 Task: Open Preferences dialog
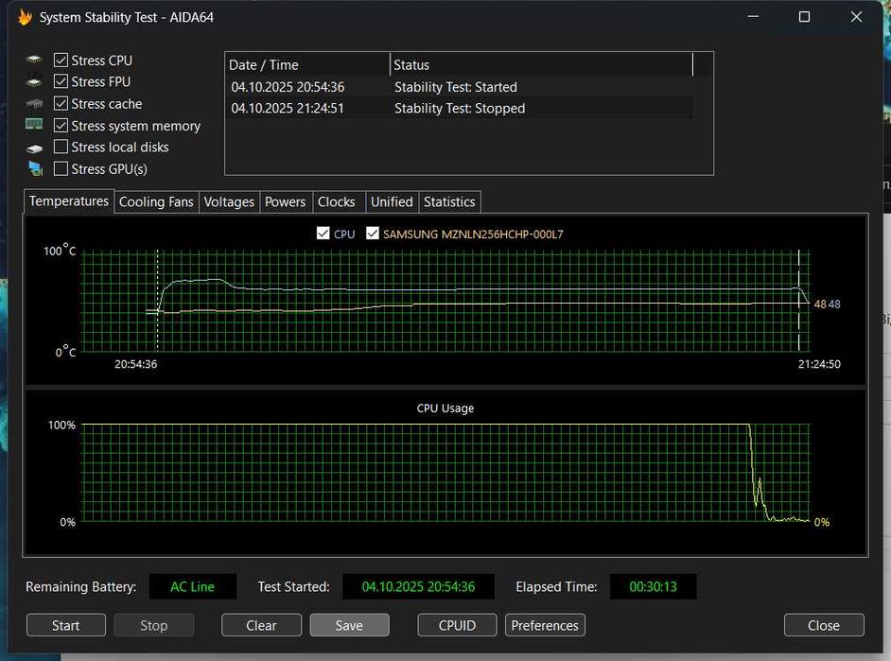click(545, 625)
